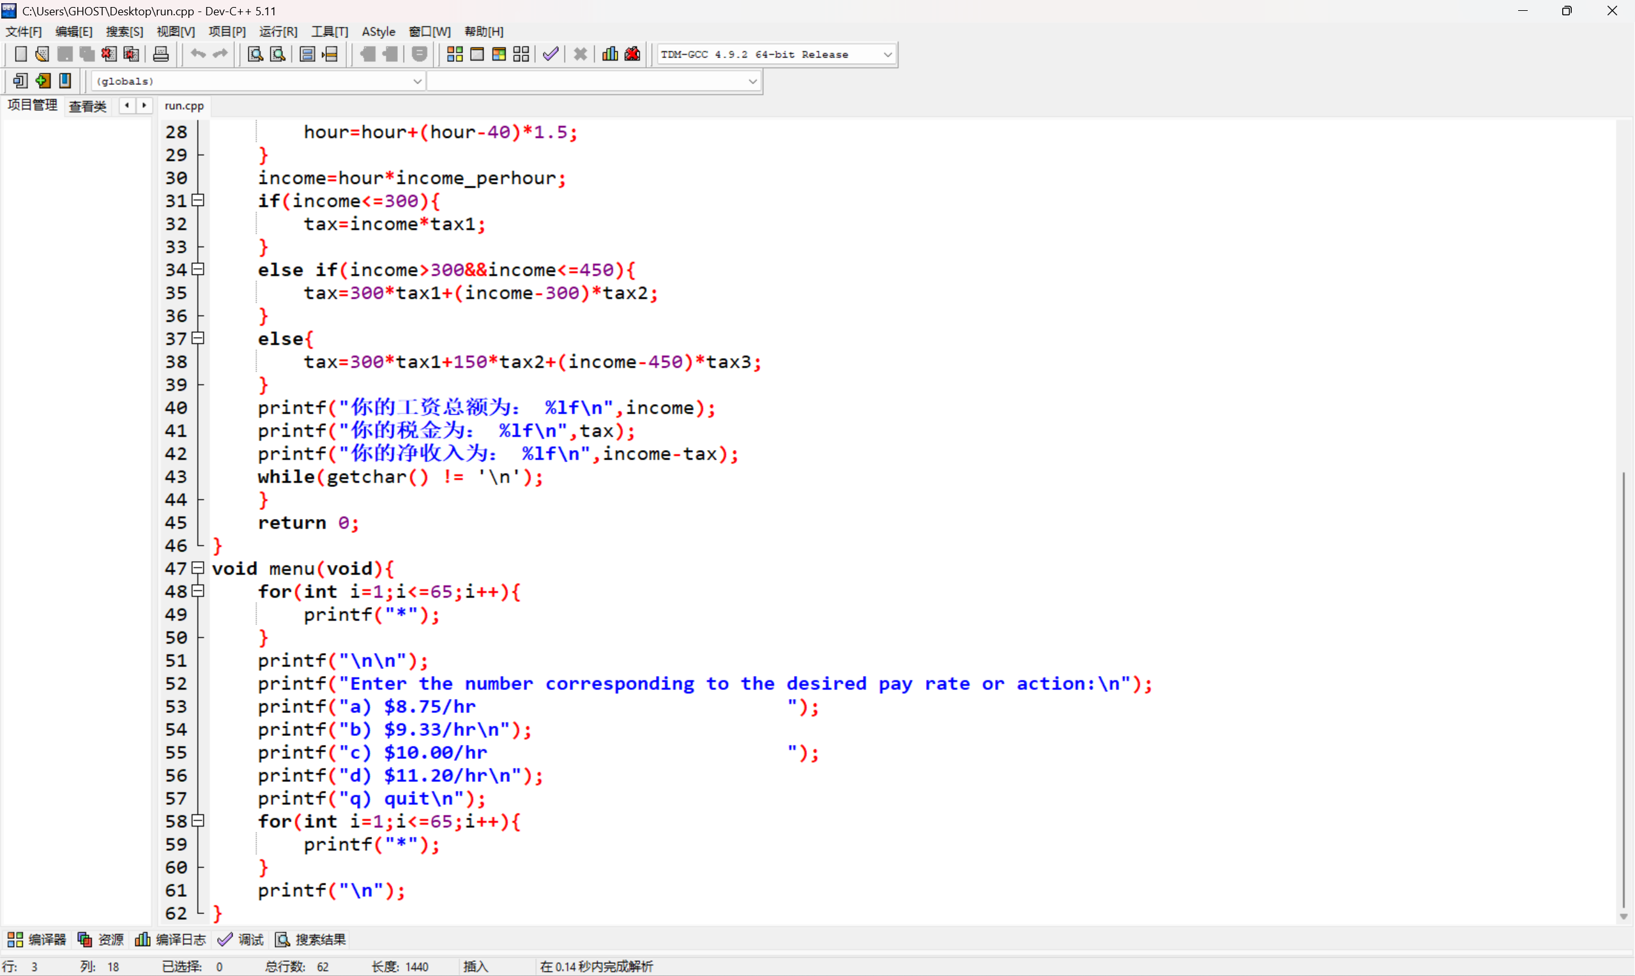Viewport: 1635px width, 976px height.
Task: Click the Insert bookmark icon with green plus
Action: (43, 81)
